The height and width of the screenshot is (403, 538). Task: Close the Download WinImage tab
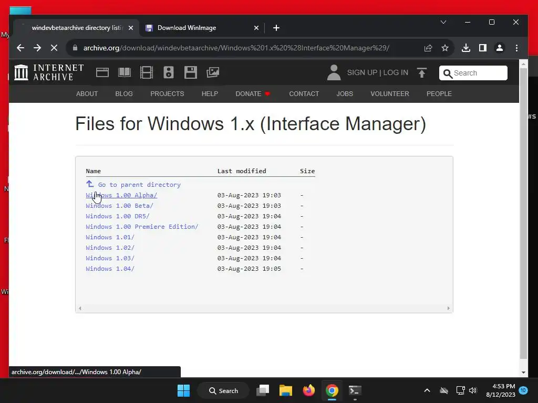pos(256,28)
